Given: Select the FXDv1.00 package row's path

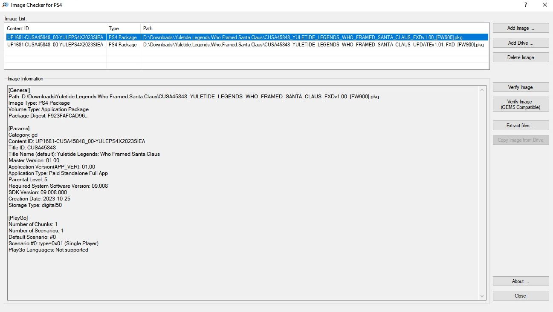Looking at the screenshot, I should [303, 37].
